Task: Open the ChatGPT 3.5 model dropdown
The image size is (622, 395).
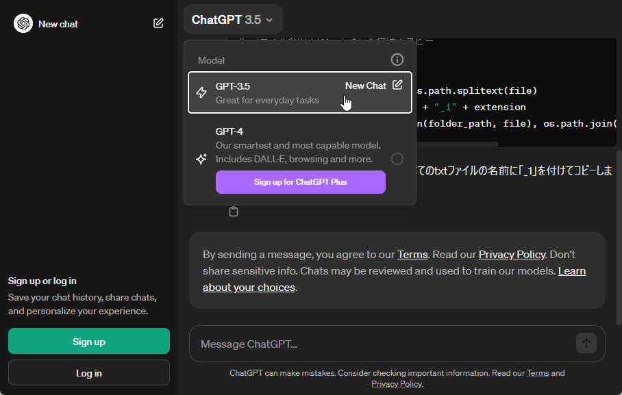Action: pos(233,19)
